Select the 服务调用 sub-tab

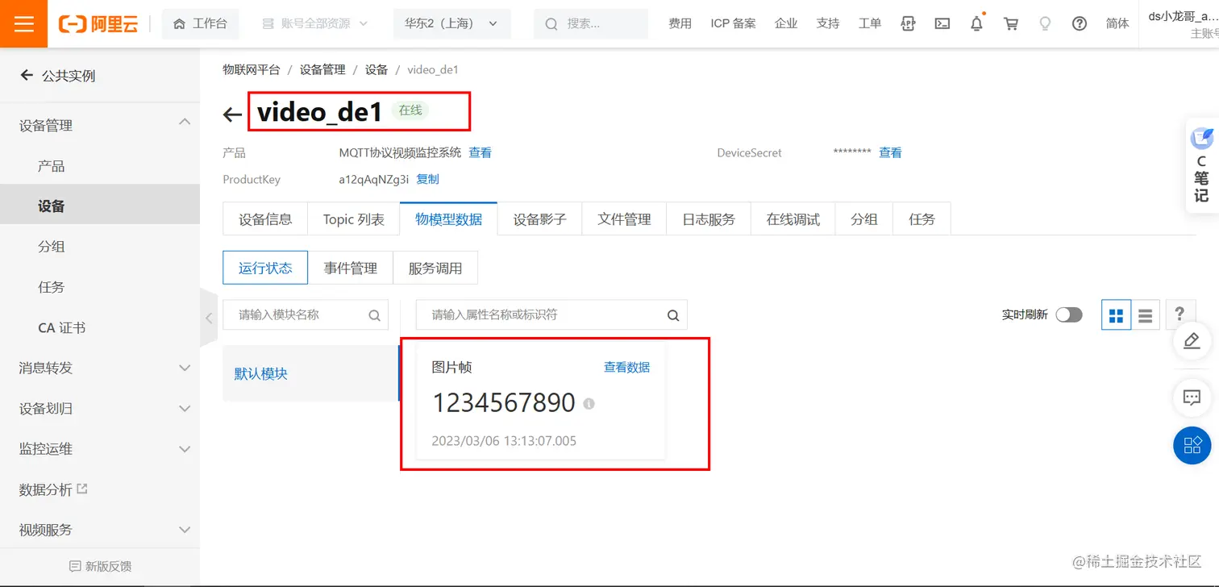435,268
